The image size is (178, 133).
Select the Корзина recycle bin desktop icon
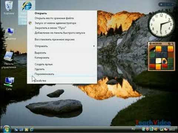pyautogui.click(x=9, y=8)
